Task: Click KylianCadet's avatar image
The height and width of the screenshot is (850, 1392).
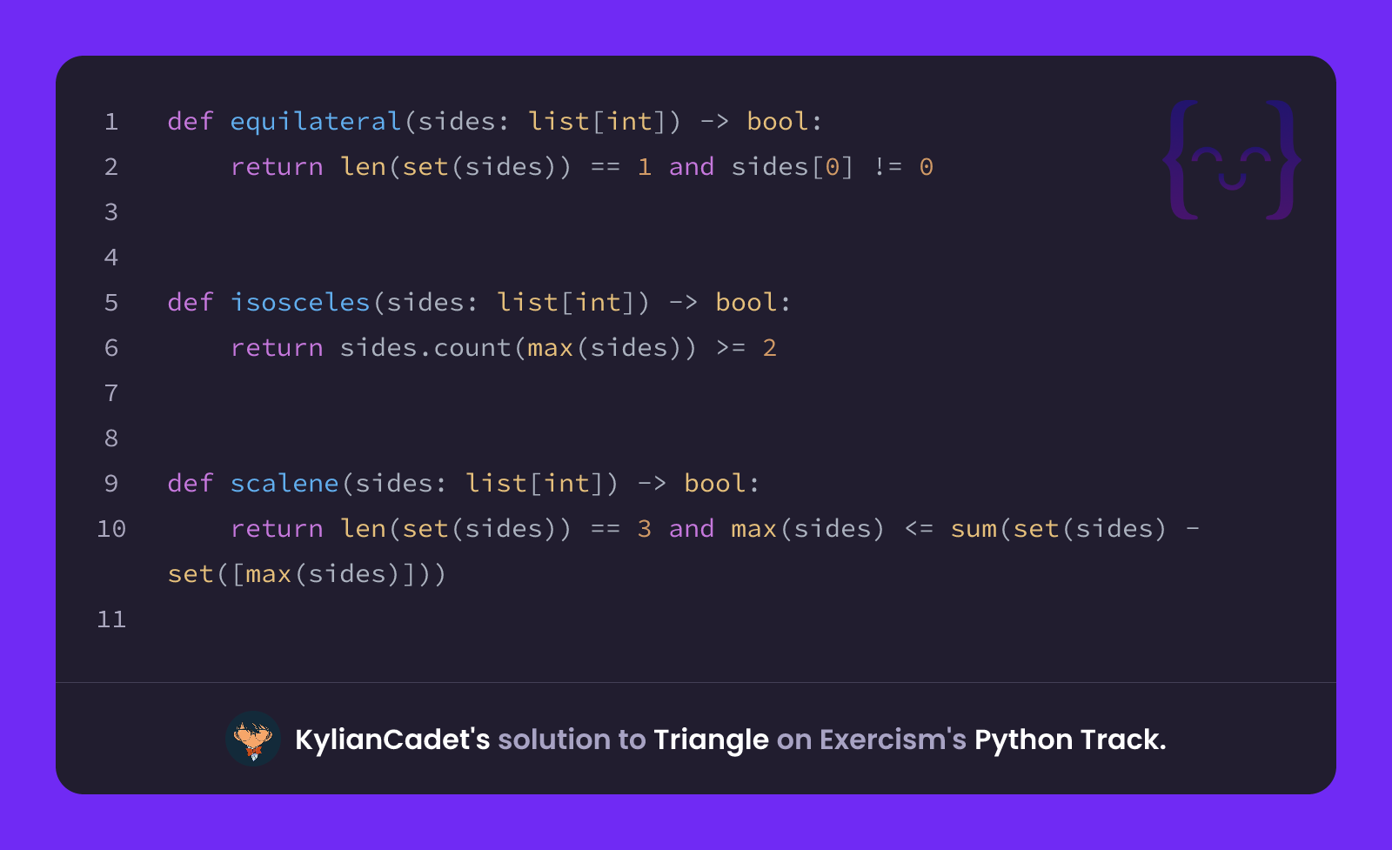Action: (253, 739)
